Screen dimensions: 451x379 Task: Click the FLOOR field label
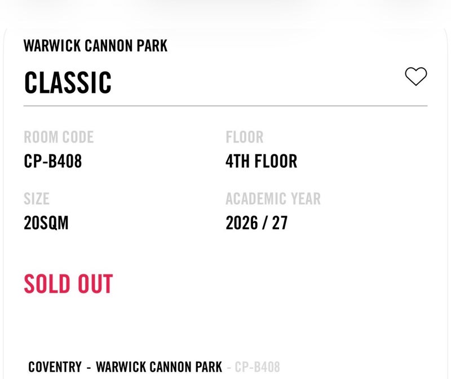point(245,137)
